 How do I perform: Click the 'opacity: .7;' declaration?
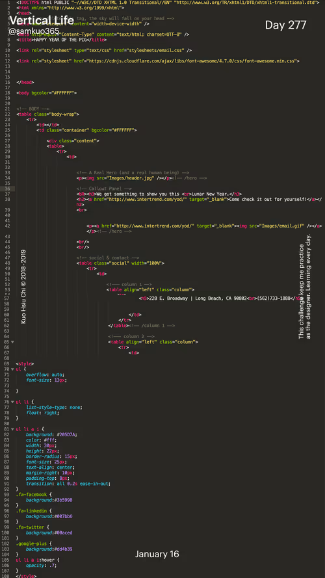tap(41, 565)
